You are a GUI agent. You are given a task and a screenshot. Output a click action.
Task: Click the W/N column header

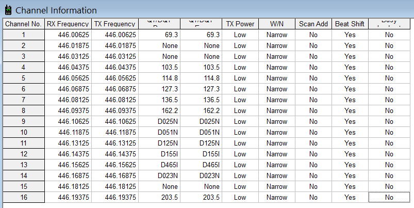277,24
